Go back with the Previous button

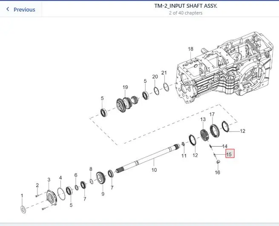(20, 9)
